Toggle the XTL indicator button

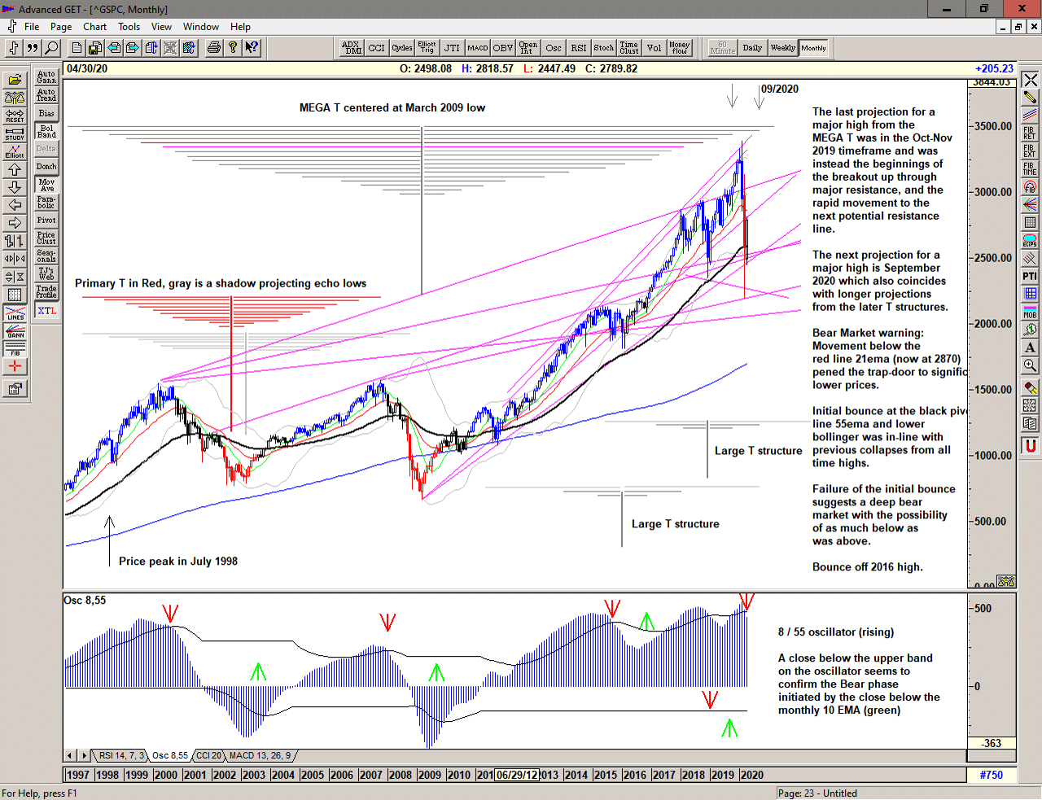(46, 311)
